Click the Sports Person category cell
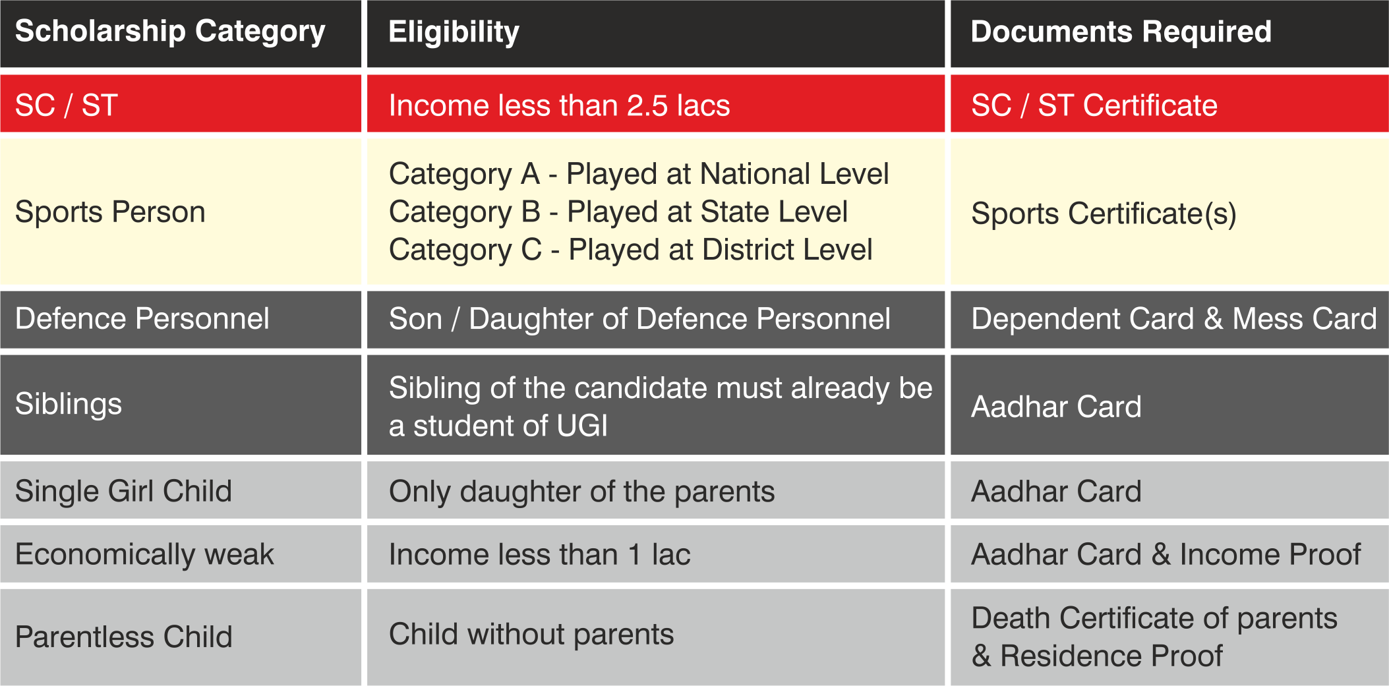This screenshot has height=686, width=1389. tap(181, 212)
